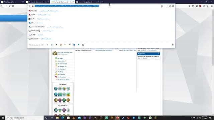Open Firefox from the taskbar
This screenshot has height=120, width=214.
click(117, 118)
